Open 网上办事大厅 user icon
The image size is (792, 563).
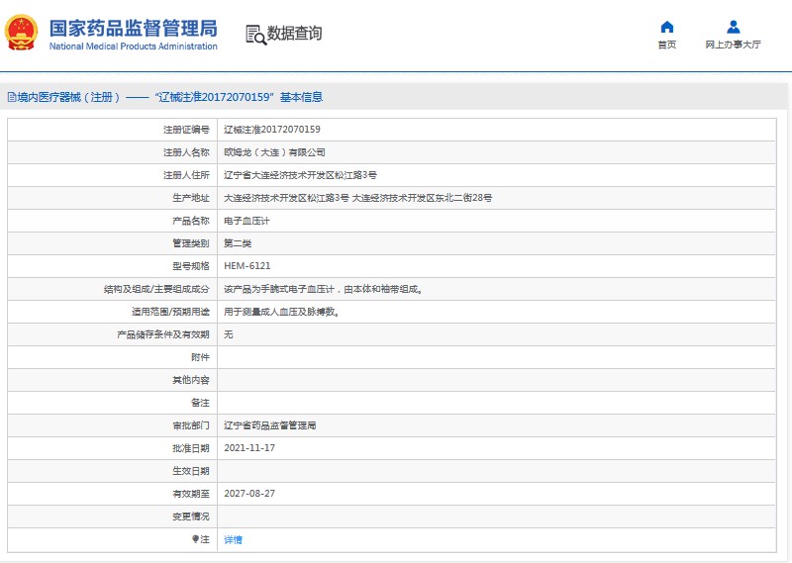733,27
